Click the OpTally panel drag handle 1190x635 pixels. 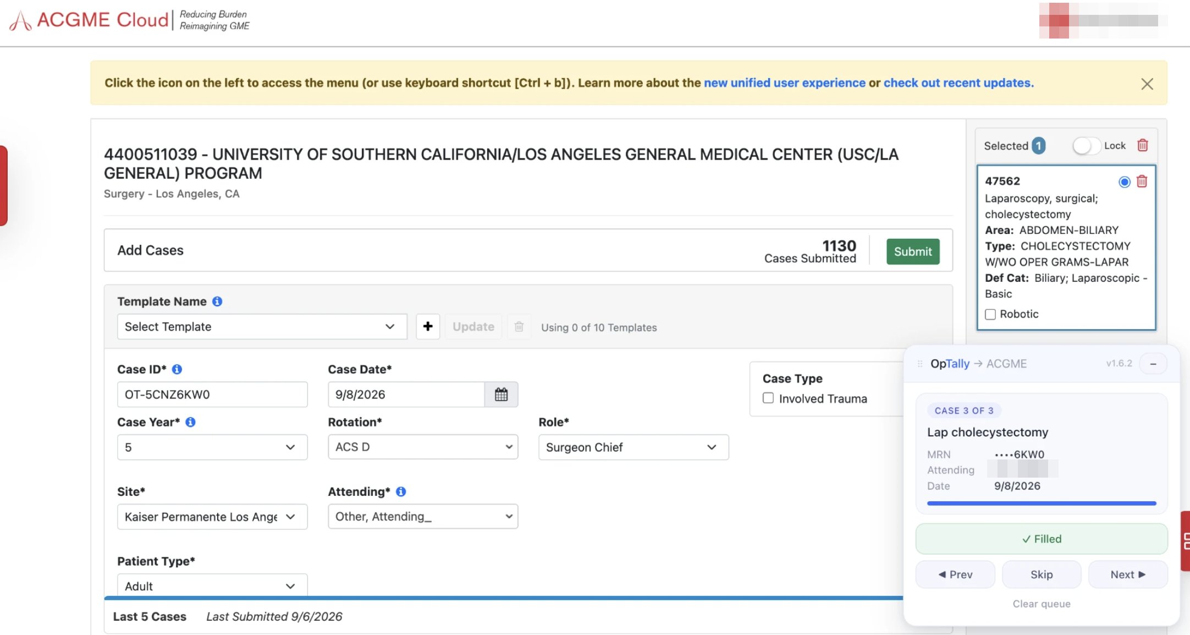coord(920,364)
